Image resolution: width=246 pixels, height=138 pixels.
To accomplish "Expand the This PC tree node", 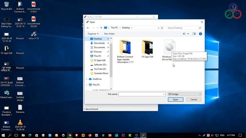I will pos(86,85).
